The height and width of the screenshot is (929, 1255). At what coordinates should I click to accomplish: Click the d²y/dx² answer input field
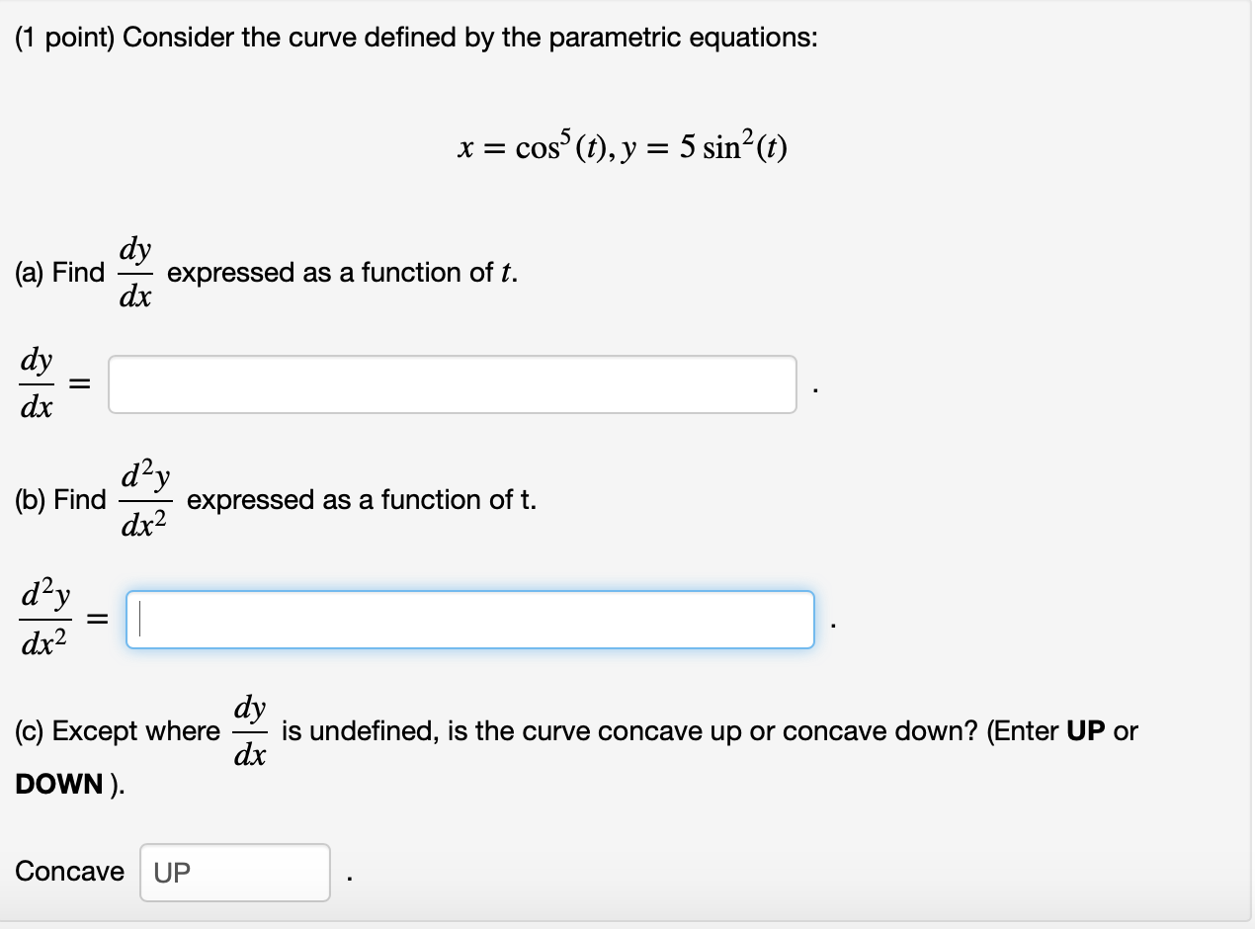tap(469, 619)
